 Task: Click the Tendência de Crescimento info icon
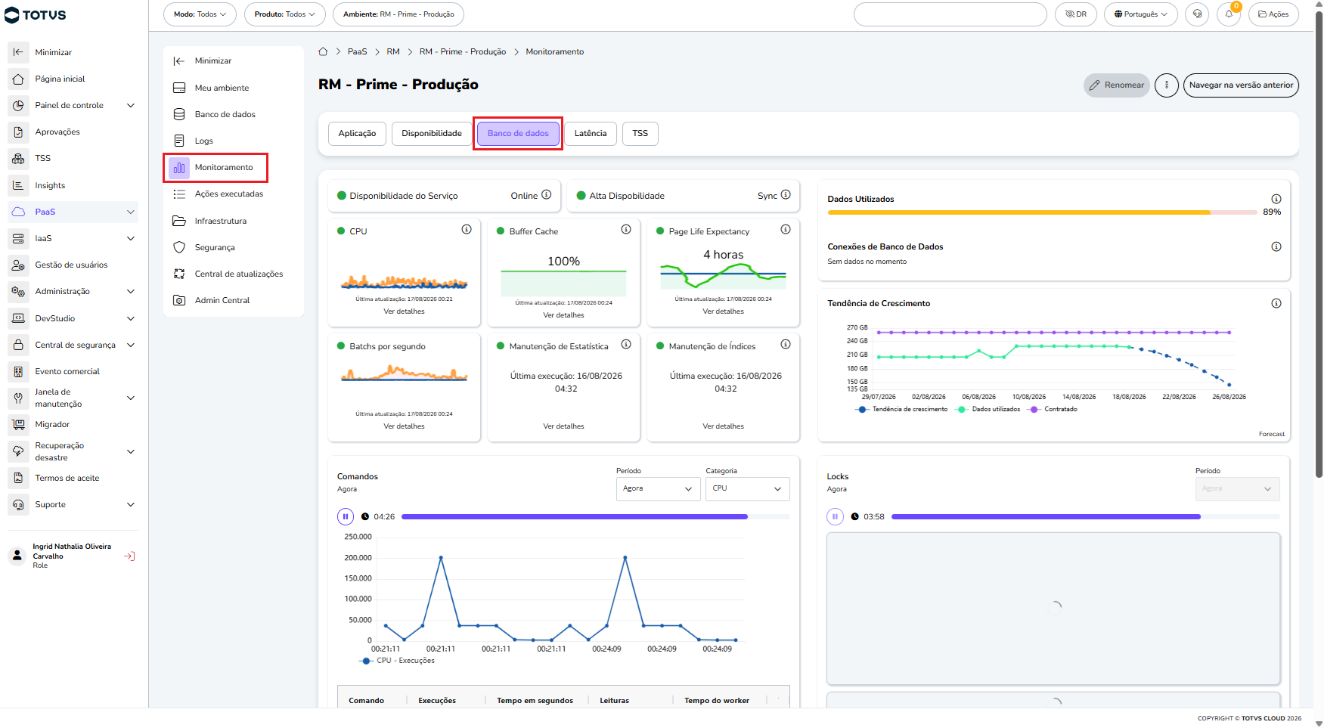(1276, 303)
